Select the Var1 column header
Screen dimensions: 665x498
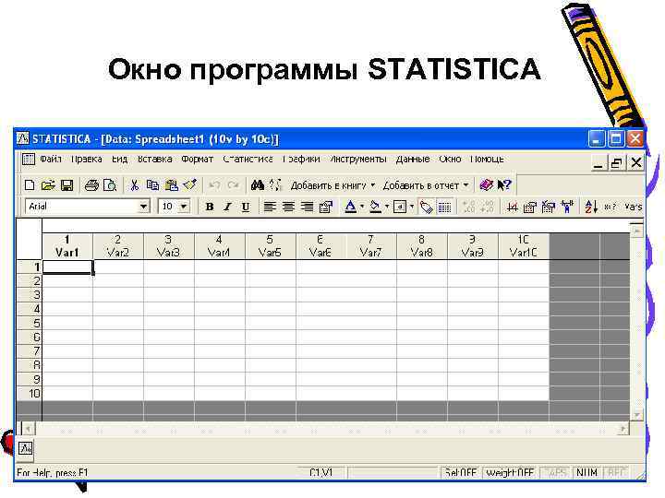pos(67,246)
